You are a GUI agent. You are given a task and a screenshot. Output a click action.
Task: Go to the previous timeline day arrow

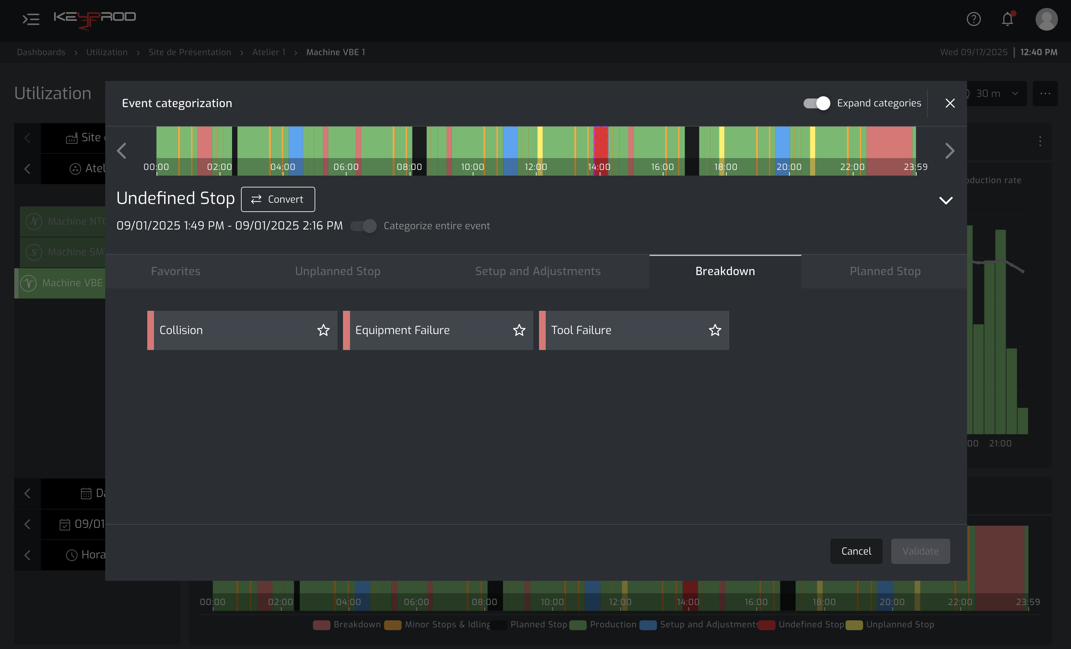pyautogui.click(x=122, y=151)
